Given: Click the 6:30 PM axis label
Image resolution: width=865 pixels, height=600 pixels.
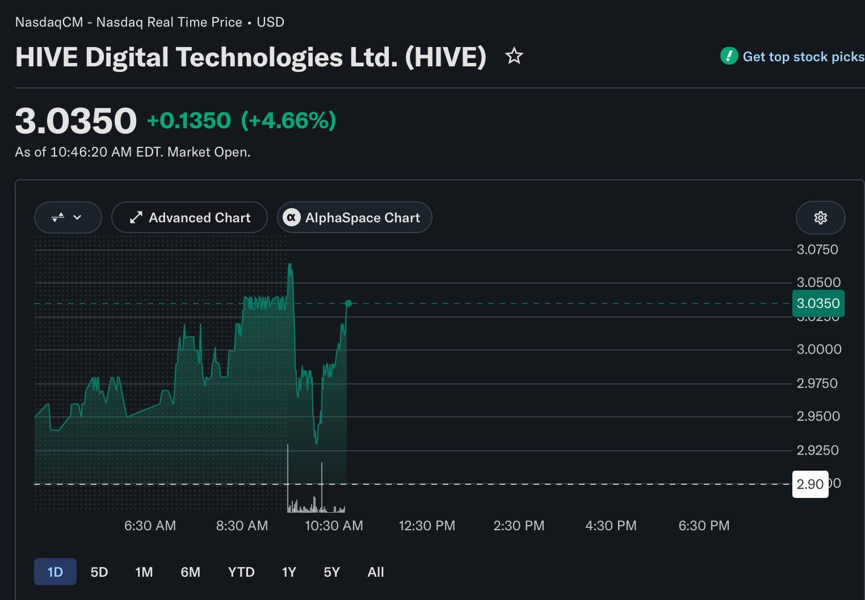Looking at the screenshot, I should 704,526.
